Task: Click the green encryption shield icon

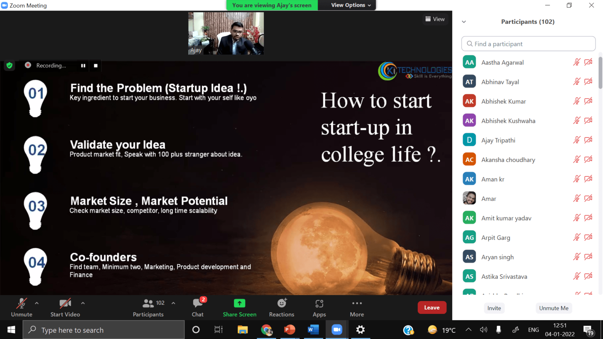Action: tap(9, 66)
